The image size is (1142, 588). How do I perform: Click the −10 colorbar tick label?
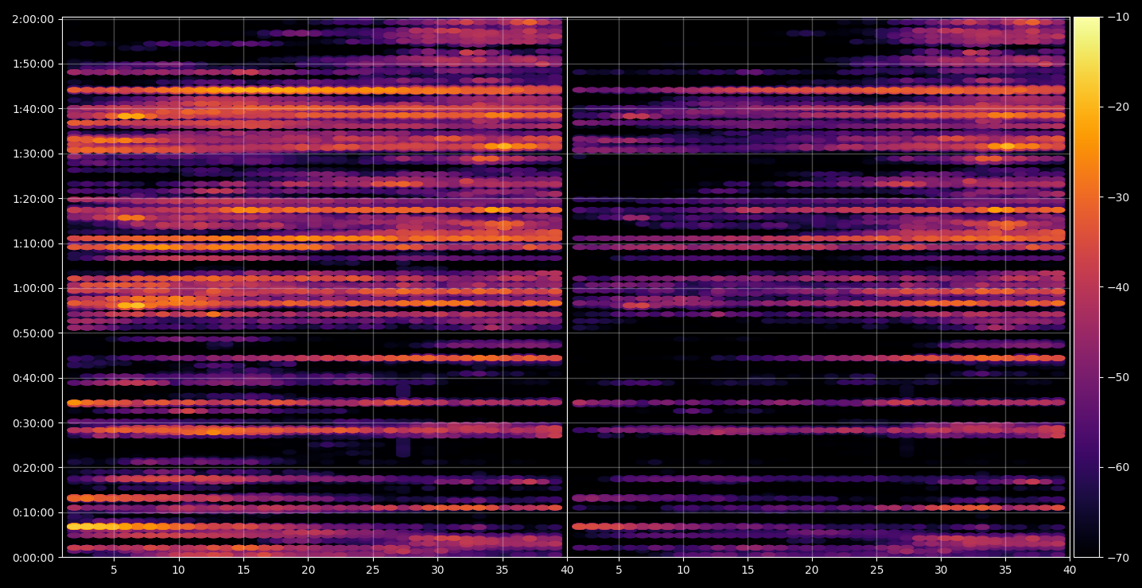[x=1117, y=18]
